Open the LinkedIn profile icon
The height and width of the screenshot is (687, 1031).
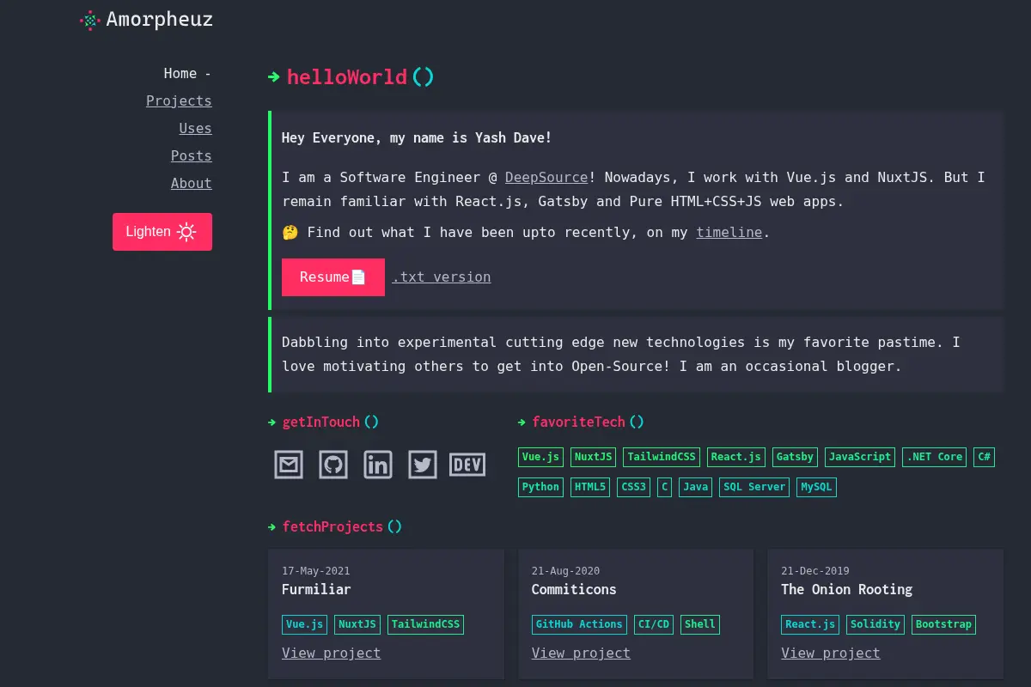378,465
